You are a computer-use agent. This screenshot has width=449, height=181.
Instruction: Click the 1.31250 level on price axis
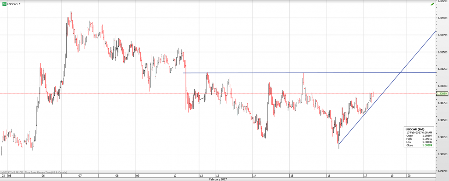(442, 69)
